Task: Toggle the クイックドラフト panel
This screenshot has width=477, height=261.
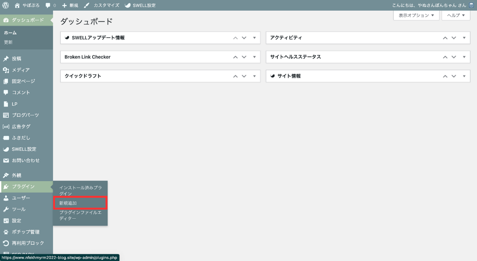Action: pyautogui.click(x=254, y=76)
